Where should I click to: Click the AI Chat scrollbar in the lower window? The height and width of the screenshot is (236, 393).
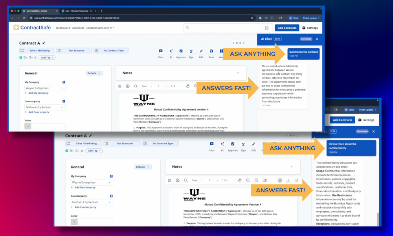pyautogui.click(x=378, y=219)
